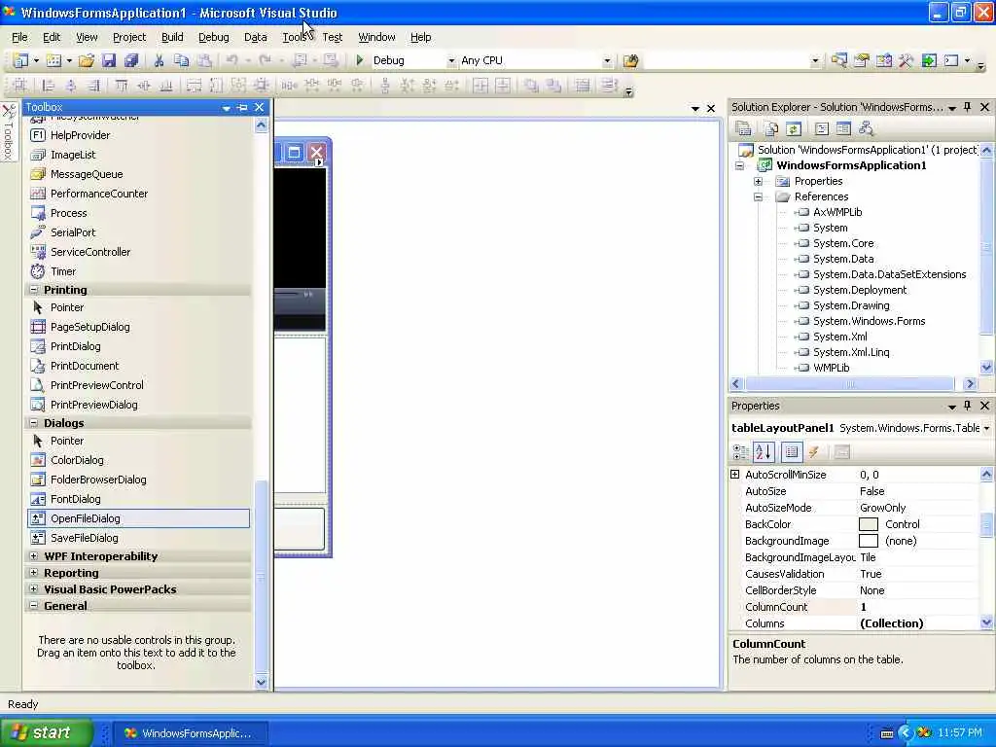This screenshot has width=996, height=747.
Task: Click Refresh icon in Solution Explorer
Action: tap(794, 129)
